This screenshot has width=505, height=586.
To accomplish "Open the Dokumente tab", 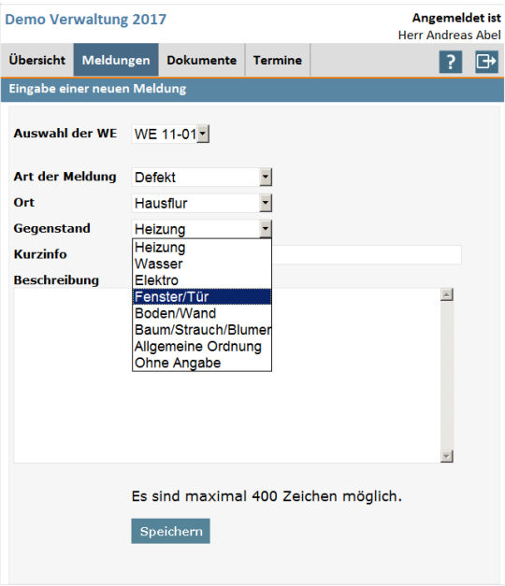I will point(202,60).
